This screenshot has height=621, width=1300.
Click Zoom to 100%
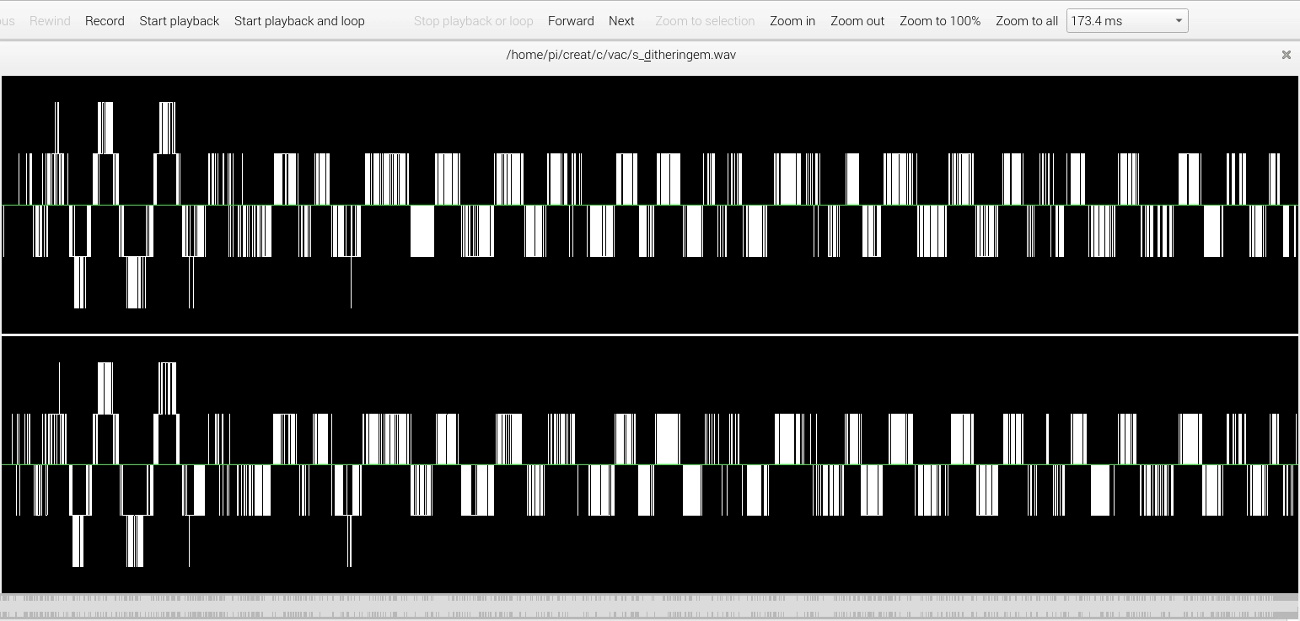point(940,21)
